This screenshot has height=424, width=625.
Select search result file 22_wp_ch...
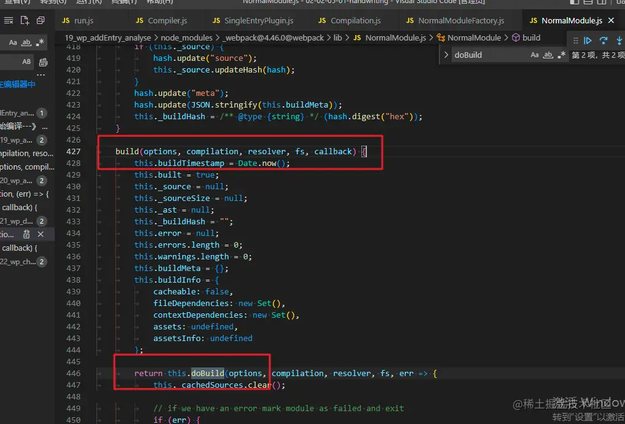[24, 261]
